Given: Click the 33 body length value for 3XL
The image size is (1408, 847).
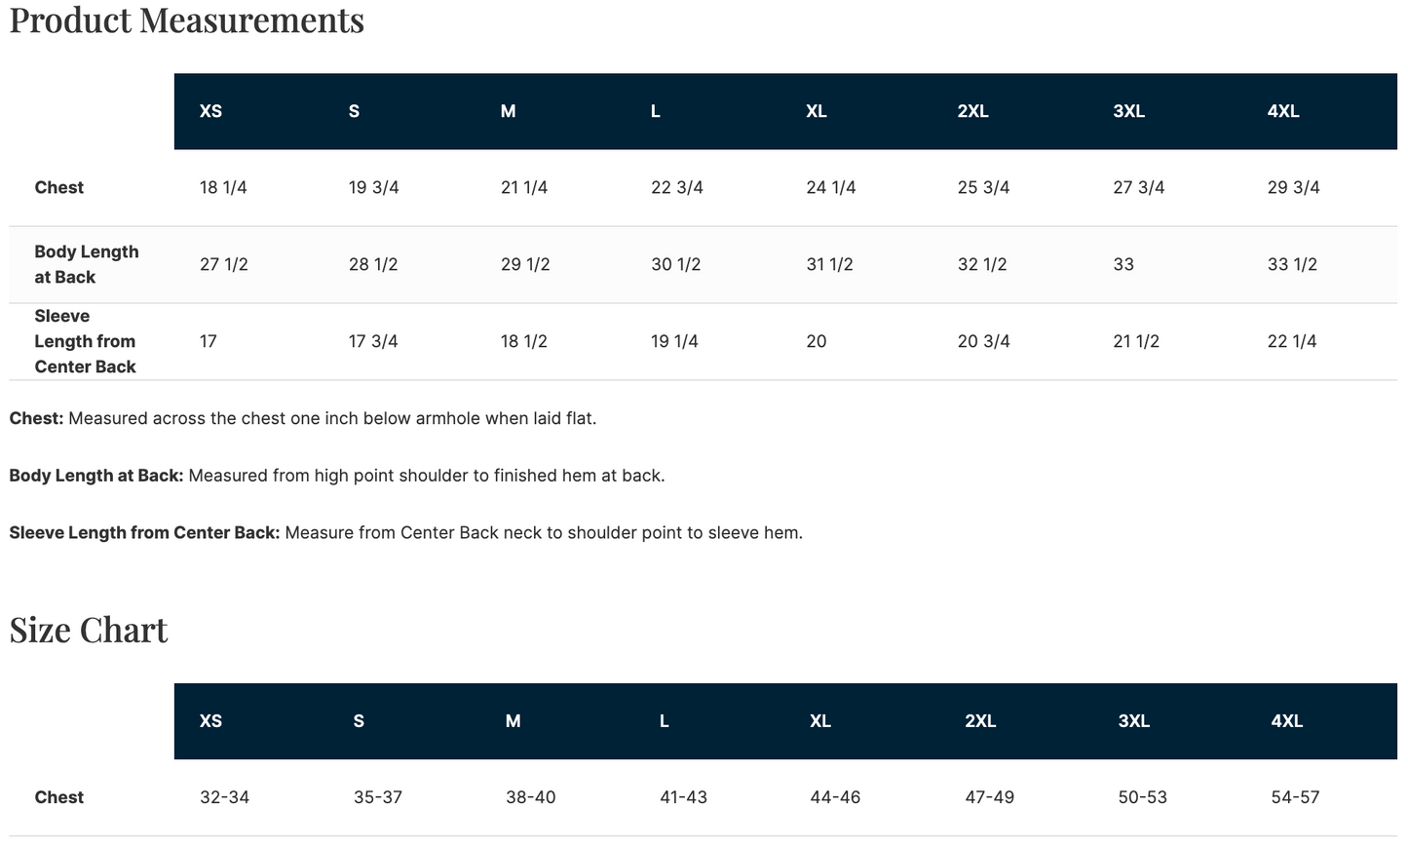Looking at the screenshot, I should (1123, 264).
